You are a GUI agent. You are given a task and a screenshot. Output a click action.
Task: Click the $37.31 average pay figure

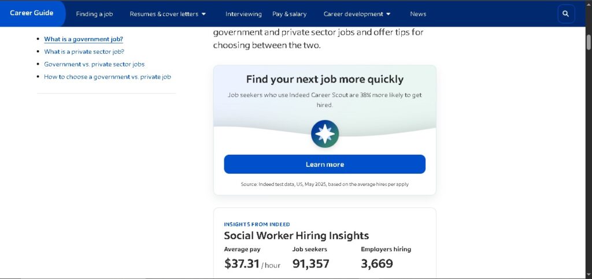click(242, 263)
